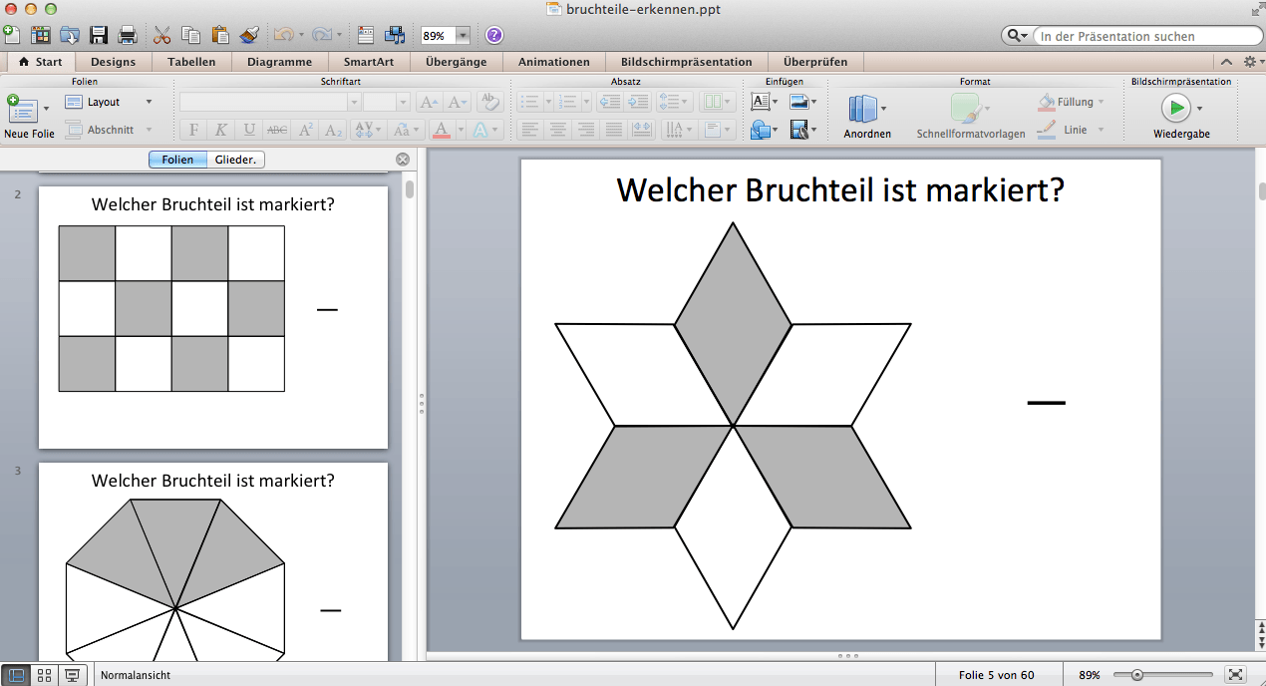The height and width of the screenshot is (686, 1266).
Task: Undo the last action
Action: [x=282, y=35]
